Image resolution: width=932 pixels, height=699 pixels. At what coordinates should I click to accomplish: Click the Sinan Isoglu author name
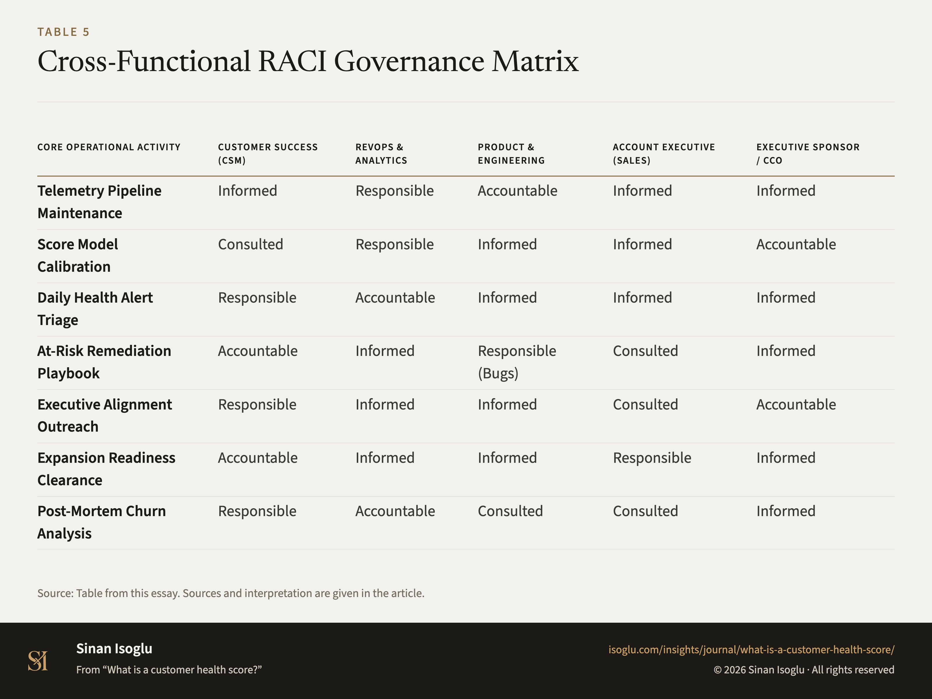click(x=114, y=648)
